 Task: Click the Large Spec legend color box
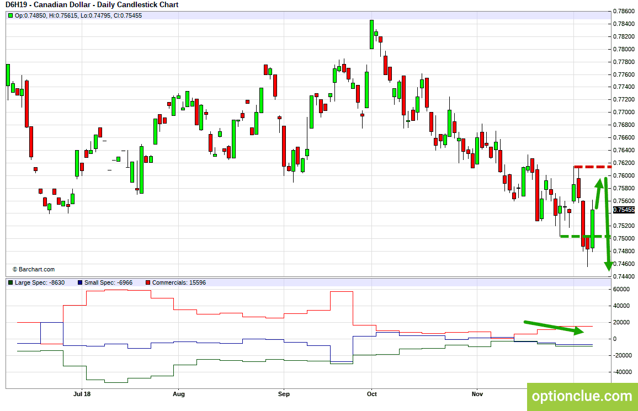point(10,282)
